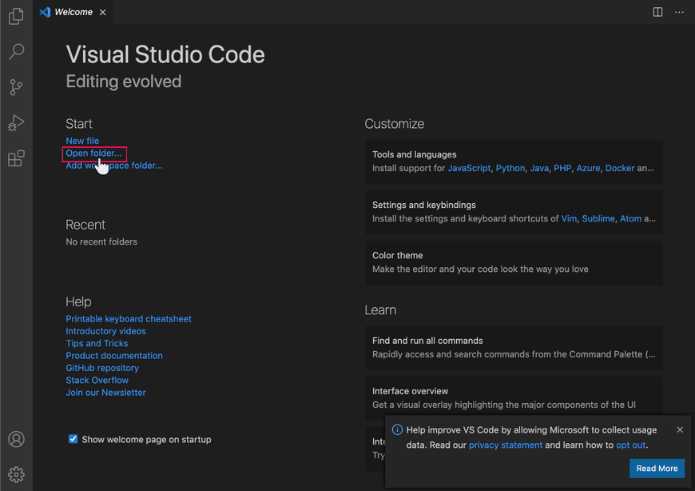
Task: Install Atom keybindings
Action: 630,218
